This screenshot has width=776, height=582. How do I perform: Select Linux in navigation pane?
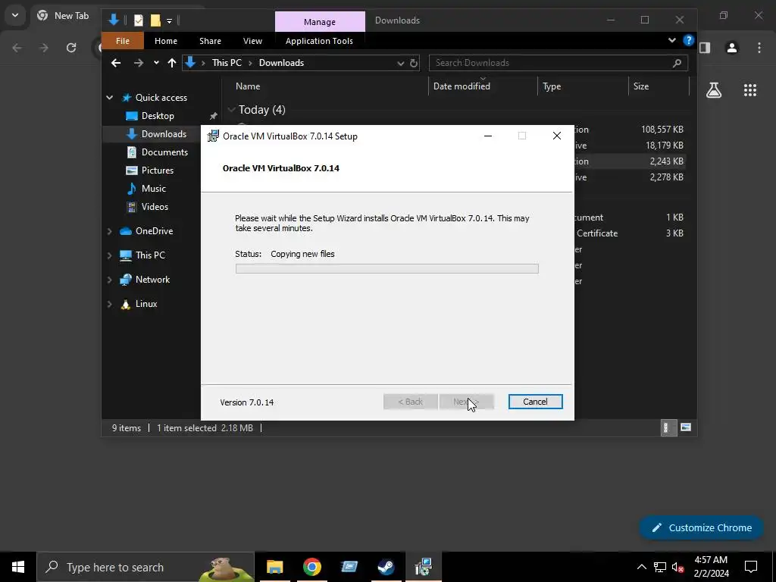coord(146,304)
